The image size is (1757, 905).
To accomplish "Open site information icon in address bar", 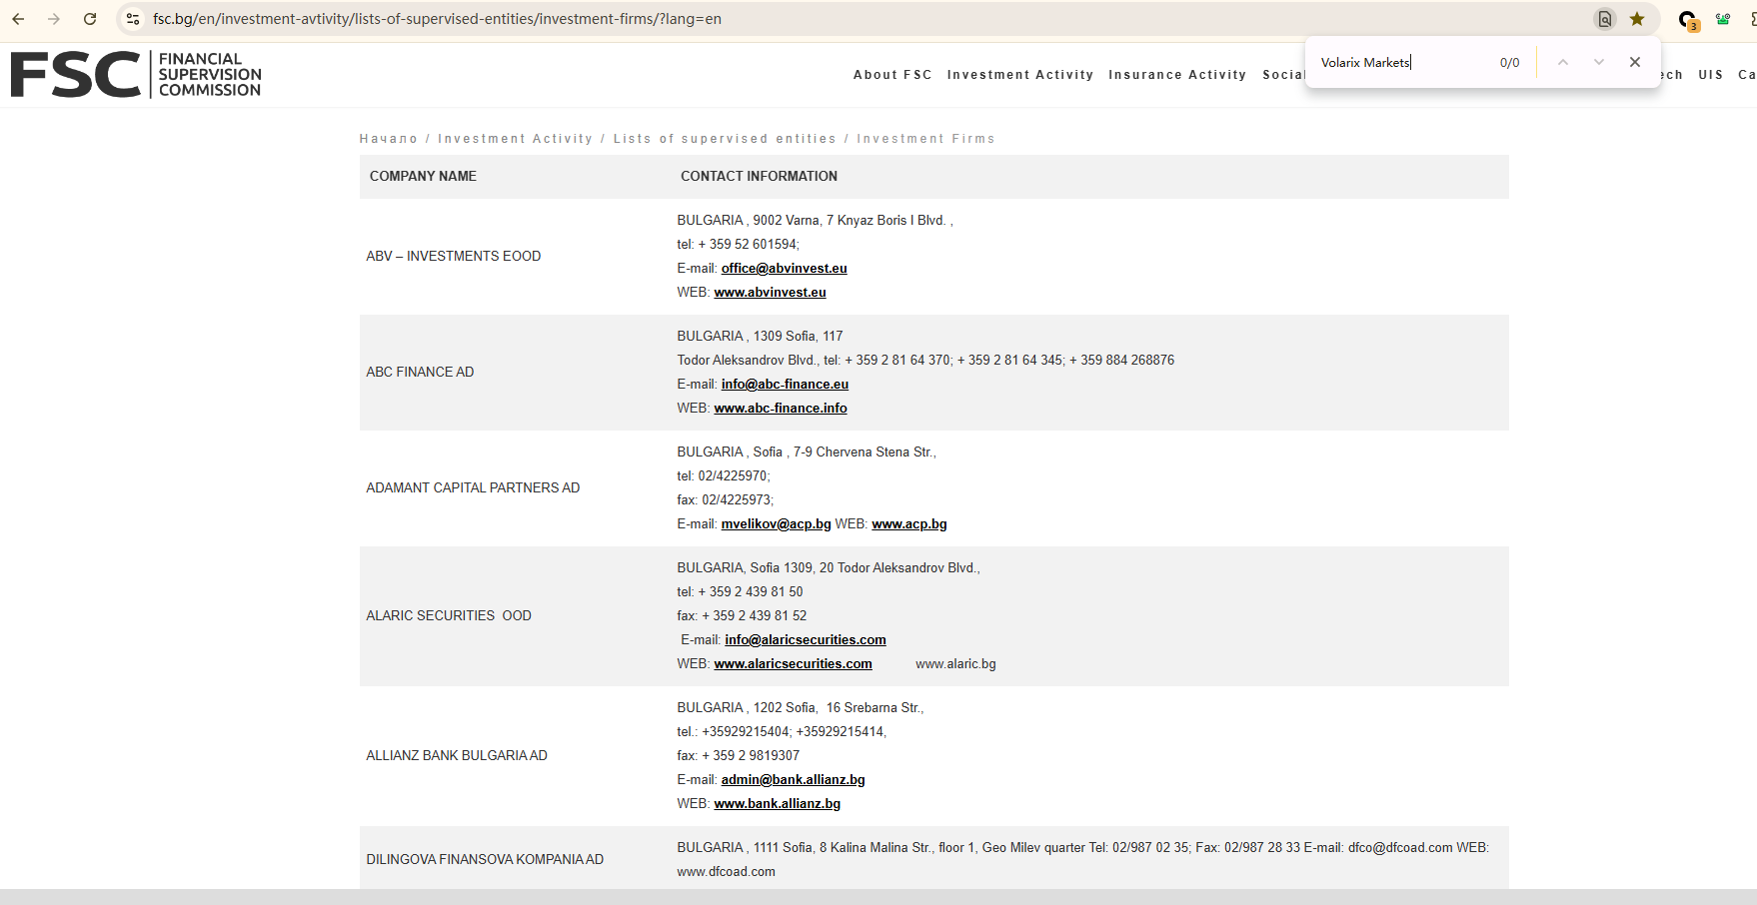I will tap(133, 19).
